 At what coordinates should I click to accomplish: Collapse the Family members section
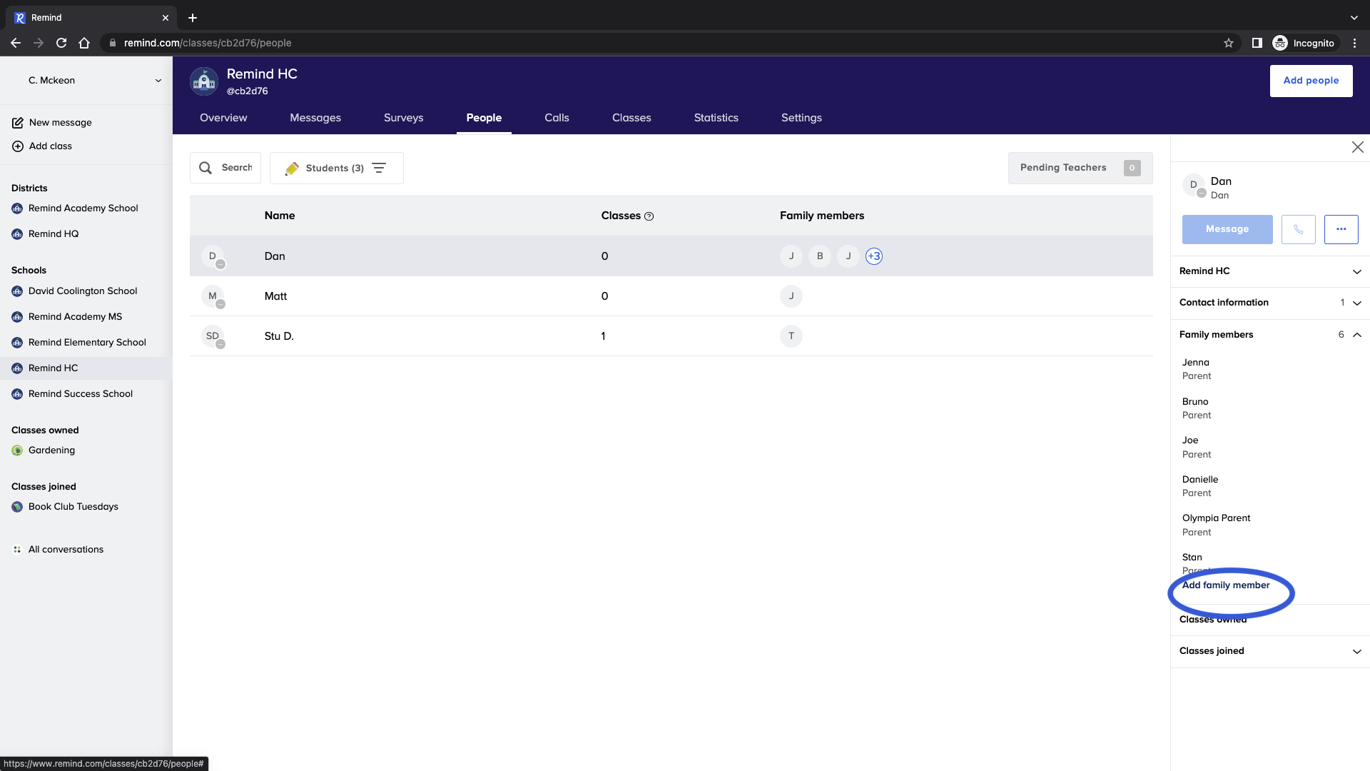1356,335
